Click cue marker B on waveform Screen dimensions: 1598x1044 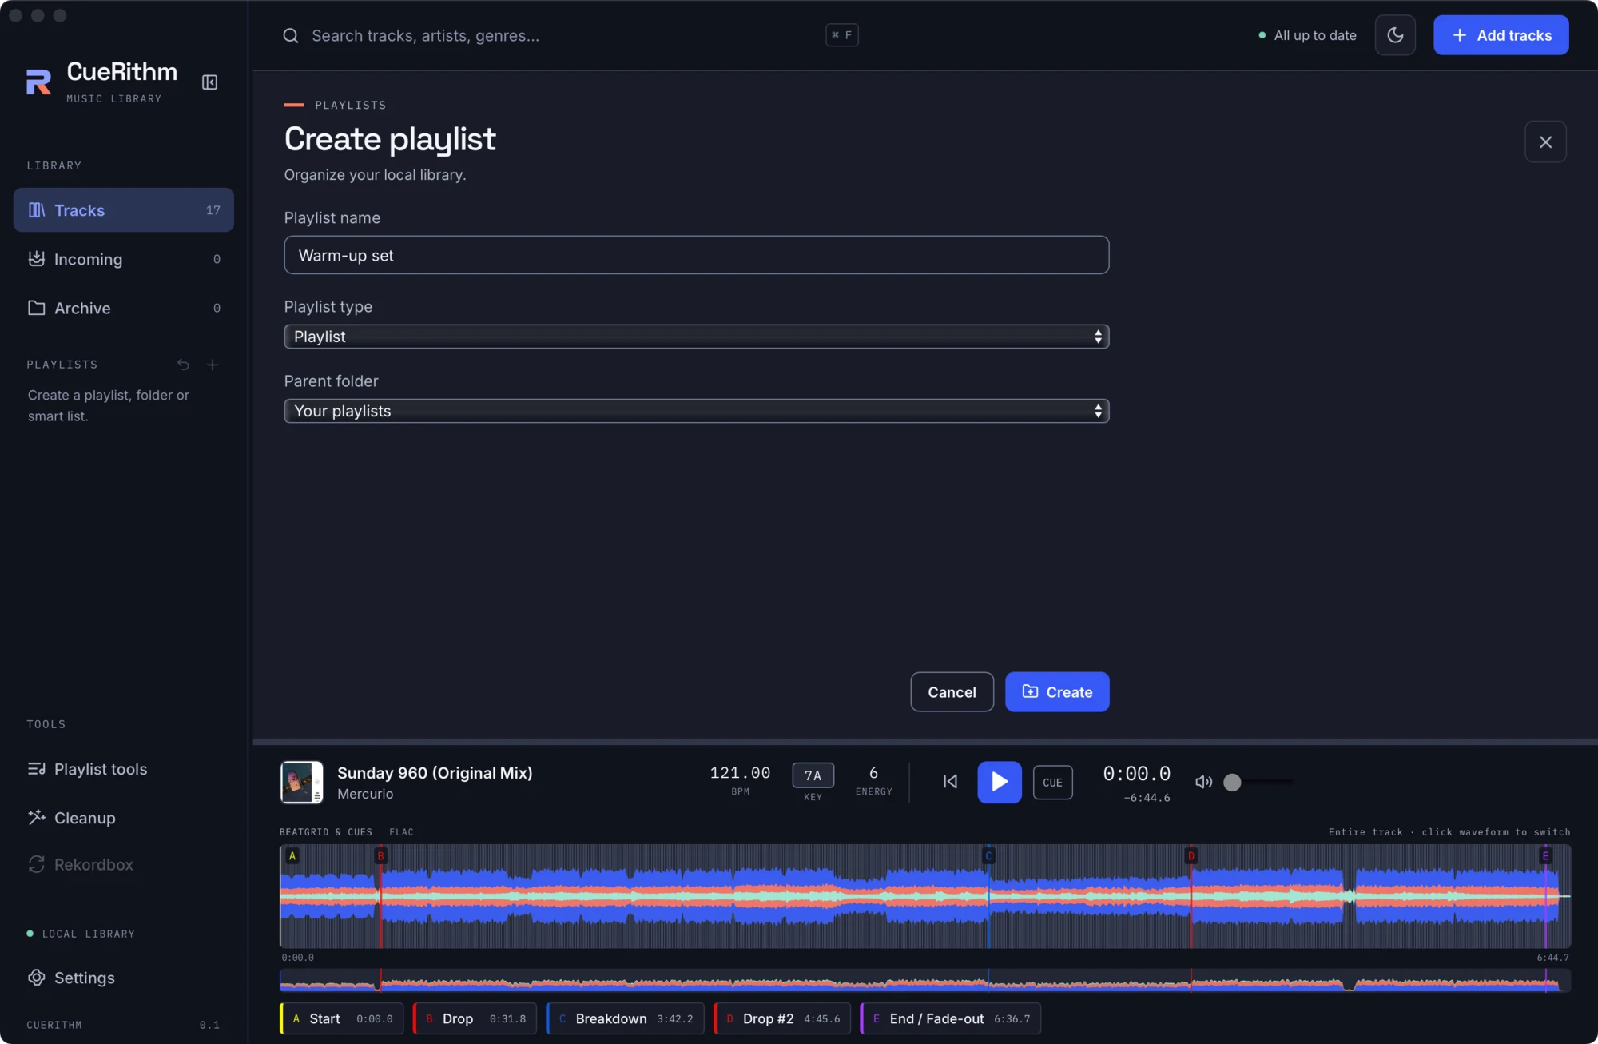[381, 856]
